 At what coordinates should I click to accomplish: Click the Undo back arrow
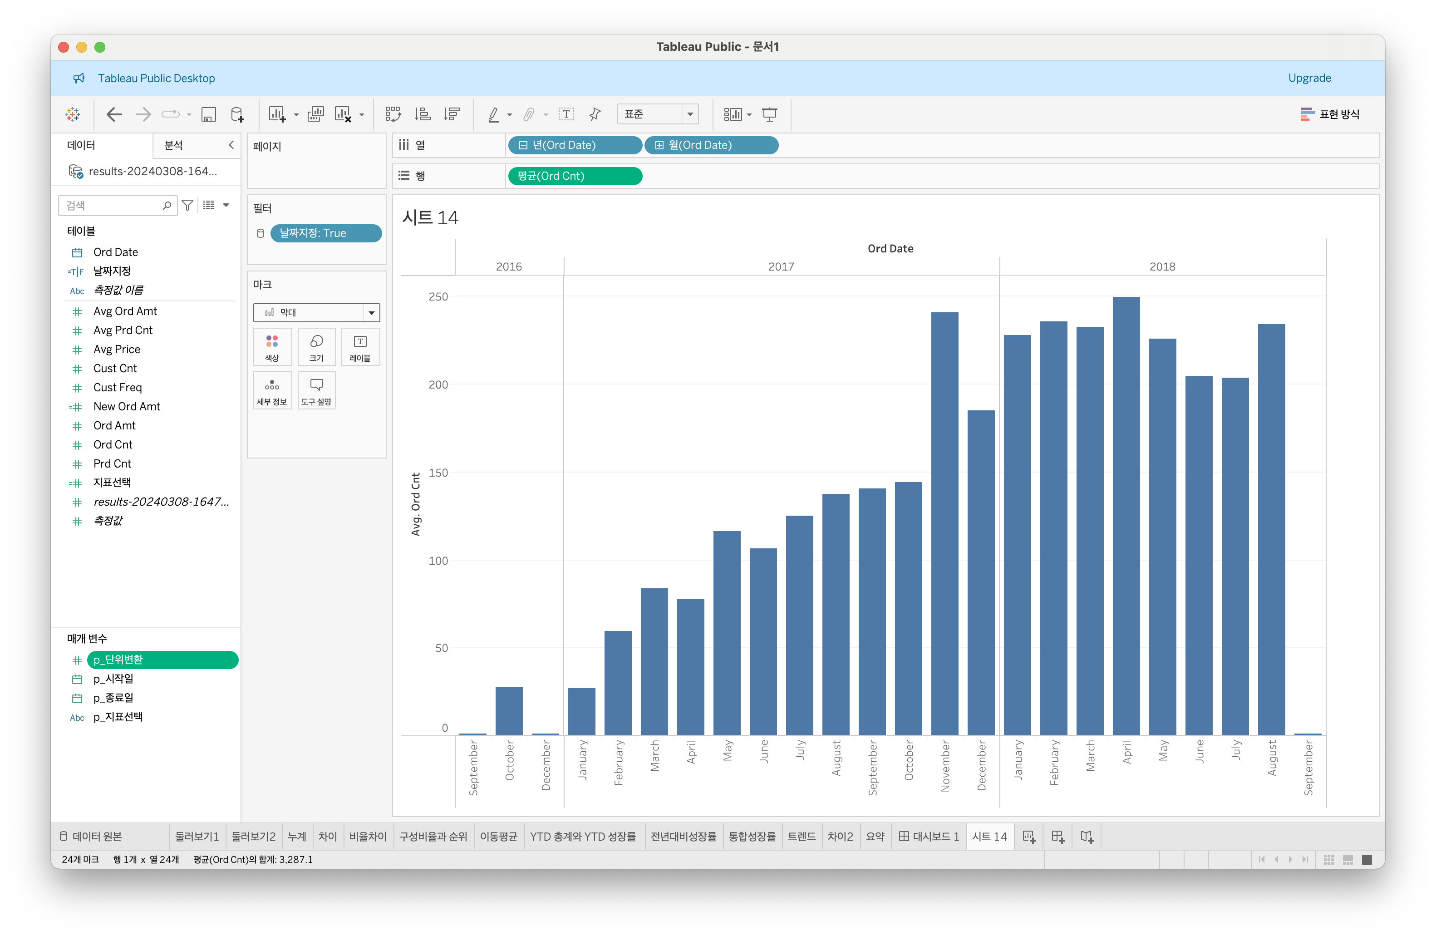[114, 114]
